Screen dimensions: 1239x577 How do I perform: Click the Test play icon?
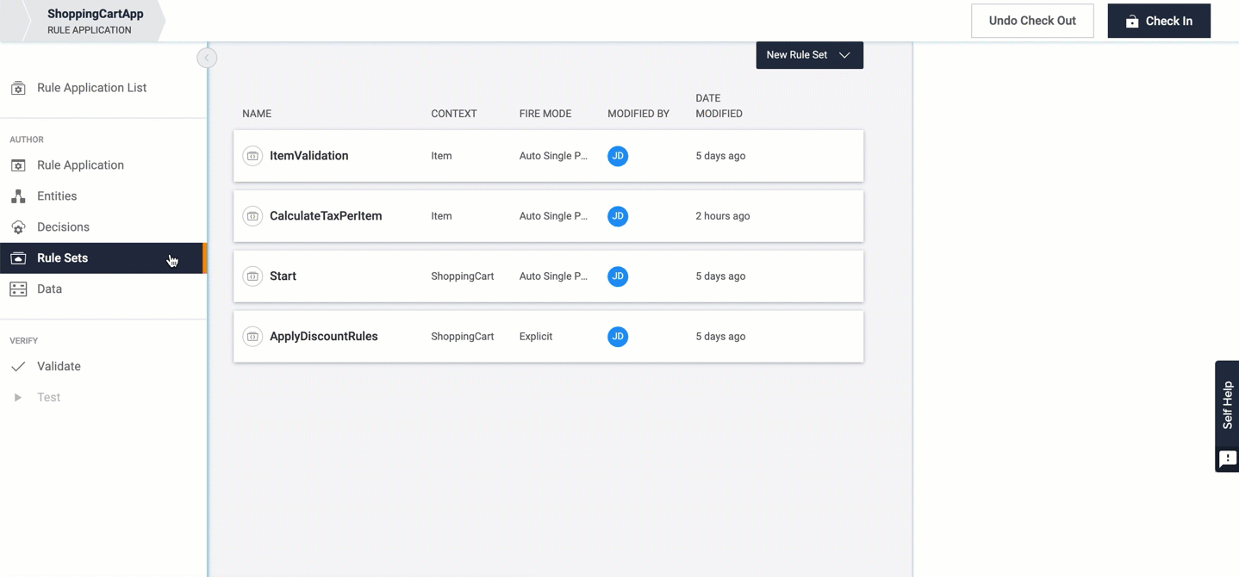coord(17,398)
